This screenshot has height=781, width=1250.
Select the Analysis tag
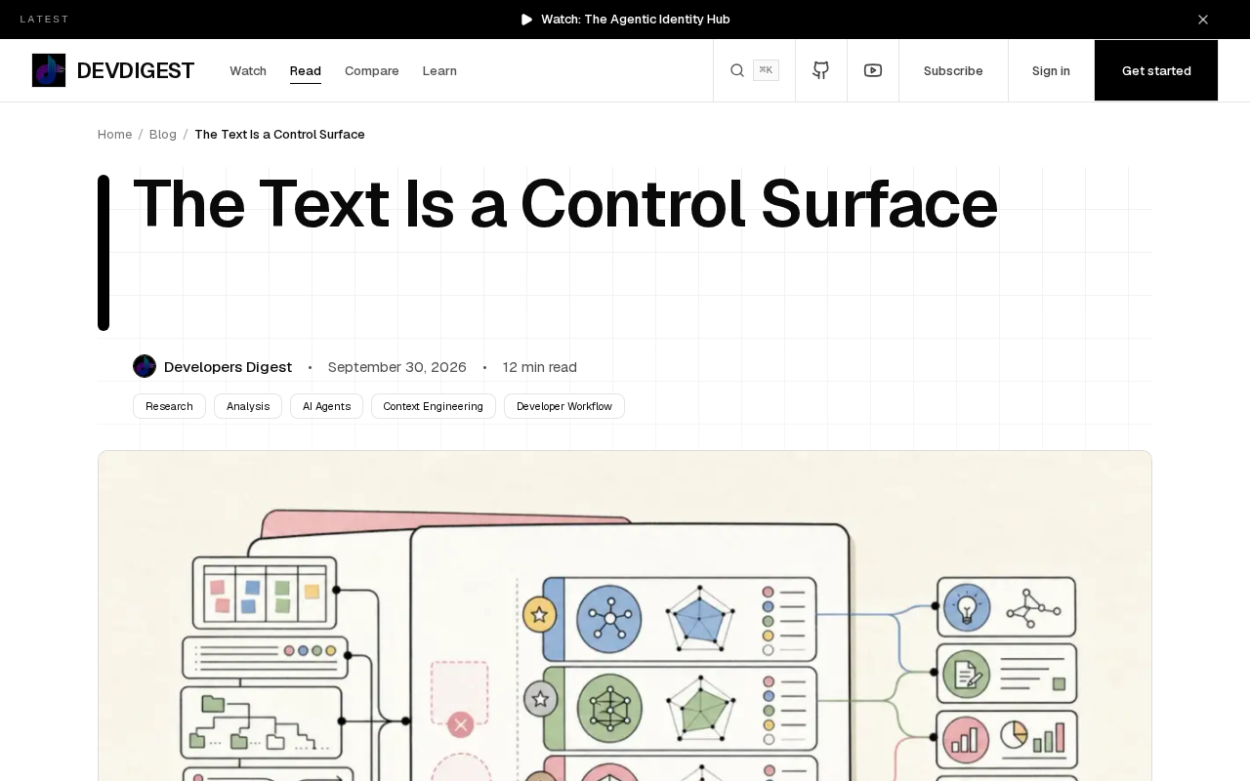point(248,406)
